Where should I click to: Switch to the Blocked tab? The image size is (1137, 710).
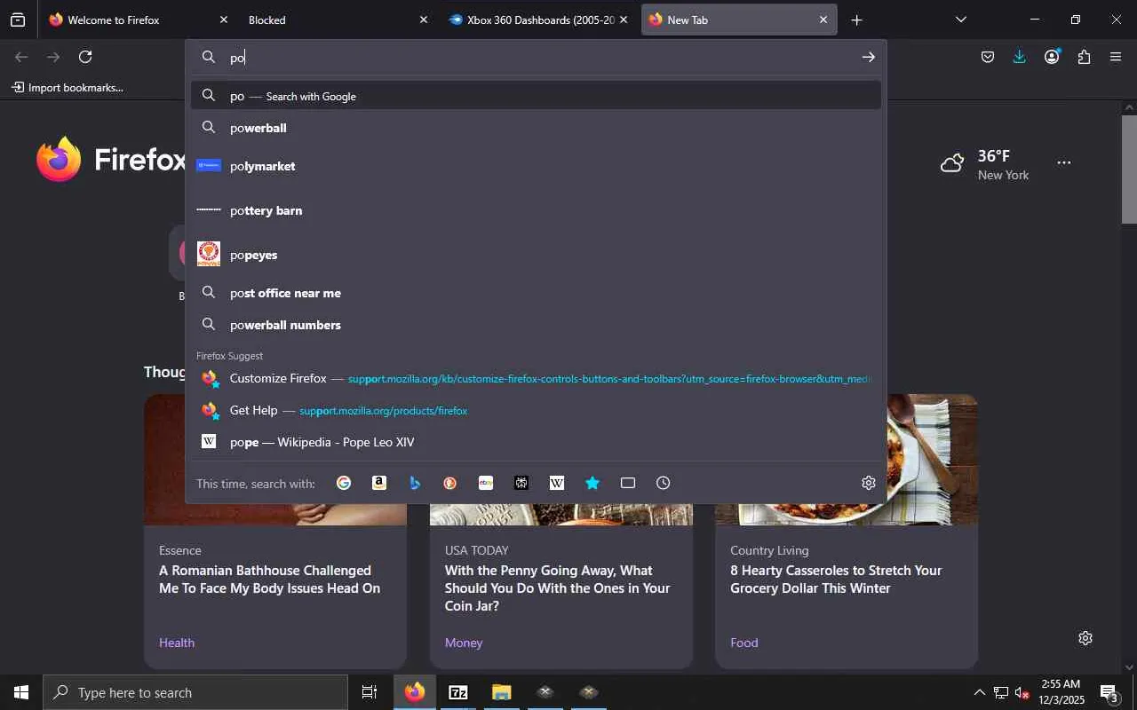pos(337,20)
